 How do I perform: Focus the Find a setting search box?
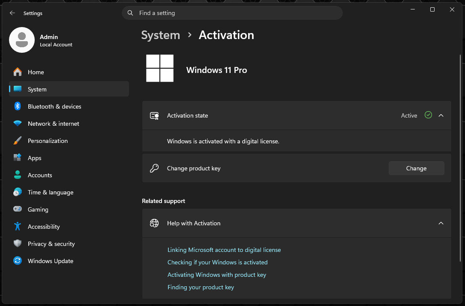coord(232,13)
